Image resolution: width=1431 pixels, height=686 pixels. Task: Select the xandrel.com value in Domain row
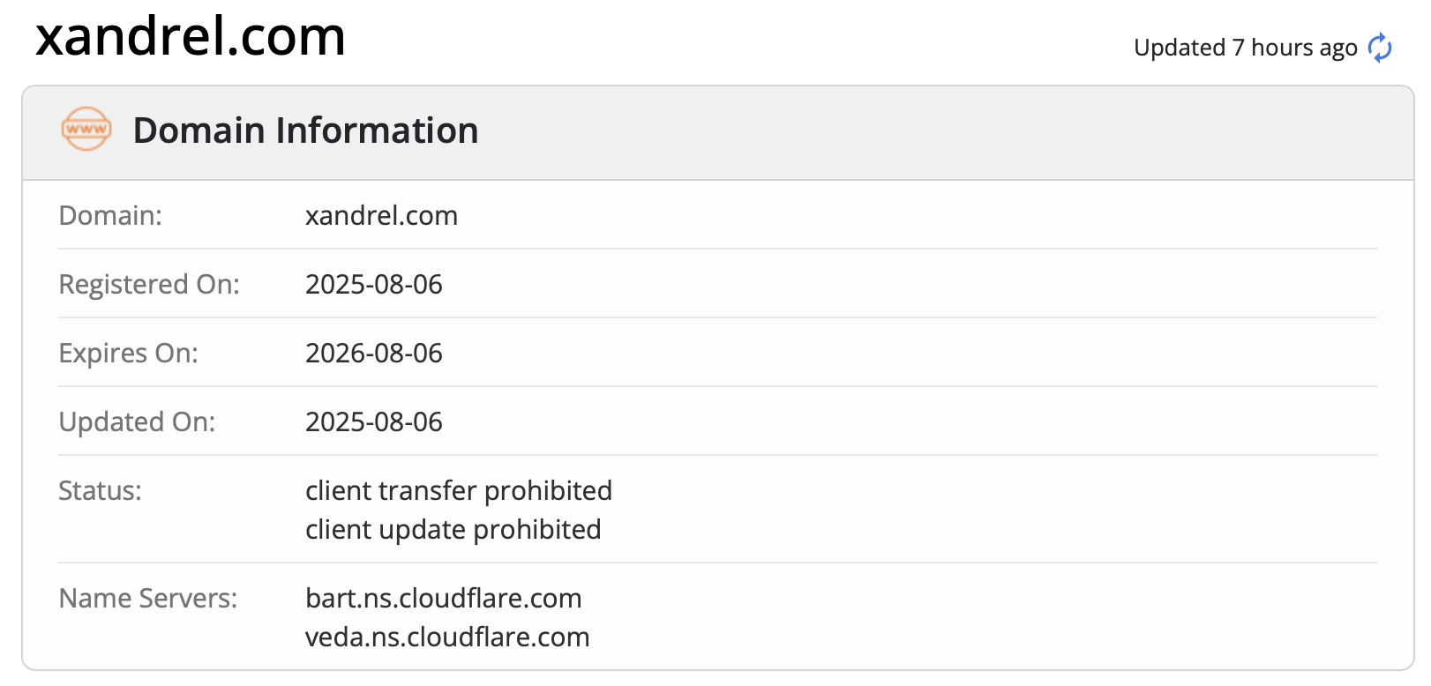click(x=381, y=216)
